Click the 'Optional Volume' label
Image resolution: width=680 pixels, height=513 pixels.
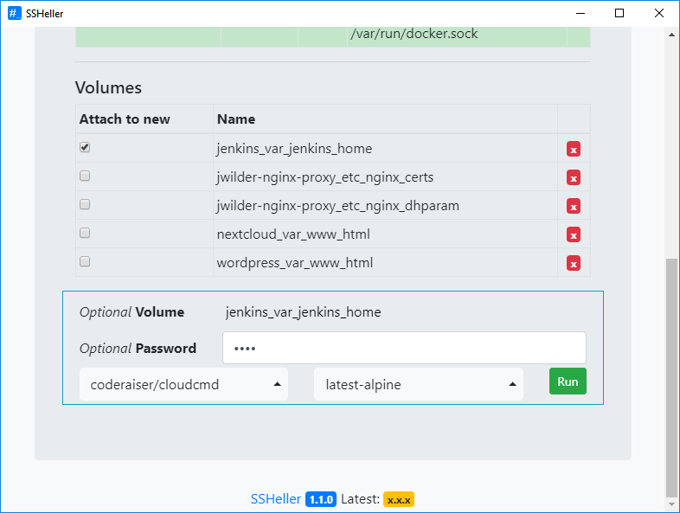point(132,312)
